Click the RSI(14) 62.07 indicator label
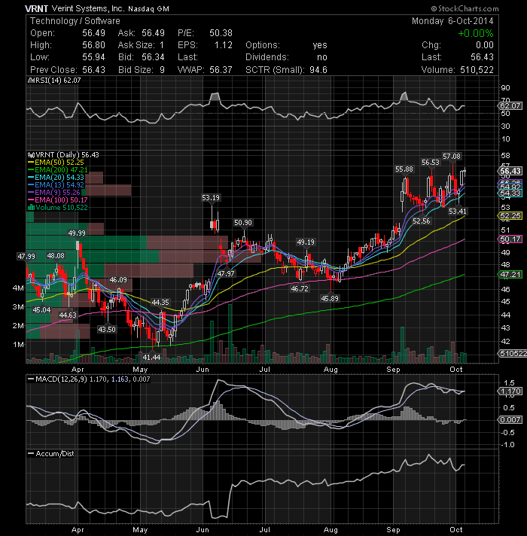This screenshot has width=527, height=536. pos(58,81)
